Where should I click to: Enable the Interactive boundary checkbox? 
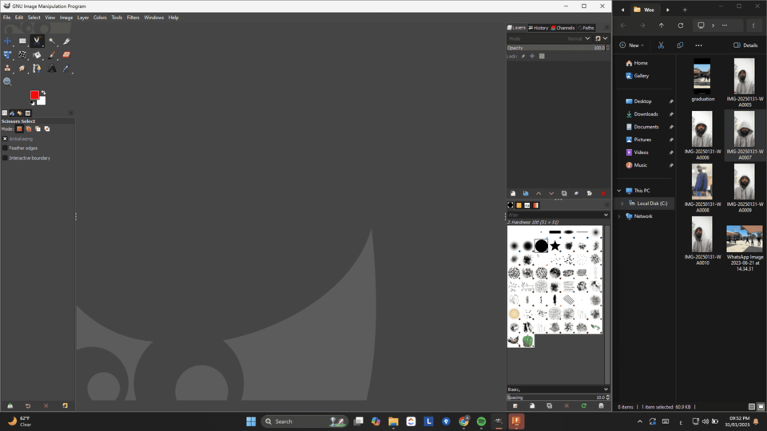pos(5,158)
